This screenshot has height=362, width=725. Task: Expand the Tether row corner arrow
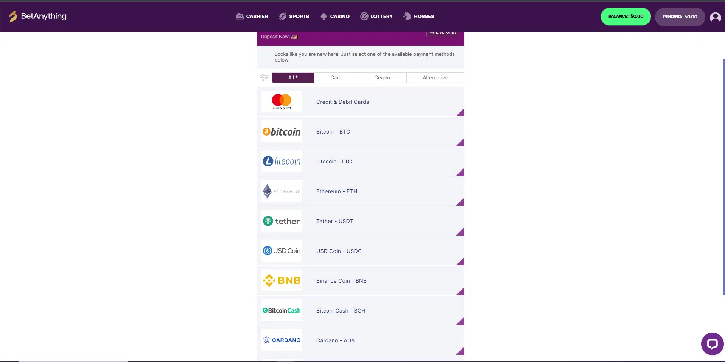click(461, 233)
